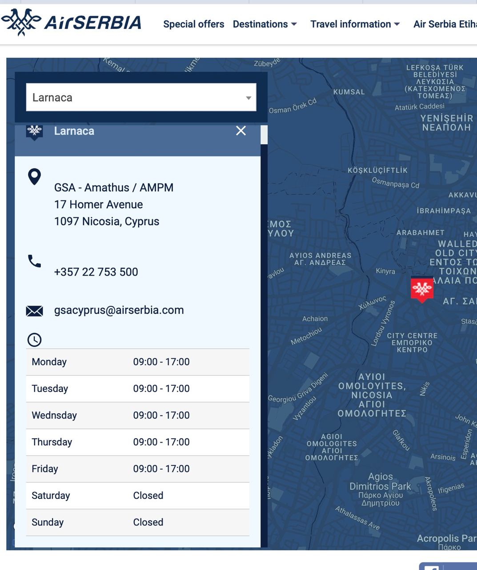Close the Larnaca office panel
The width and height of the screenshot is (477, 570).
(241, 130)
